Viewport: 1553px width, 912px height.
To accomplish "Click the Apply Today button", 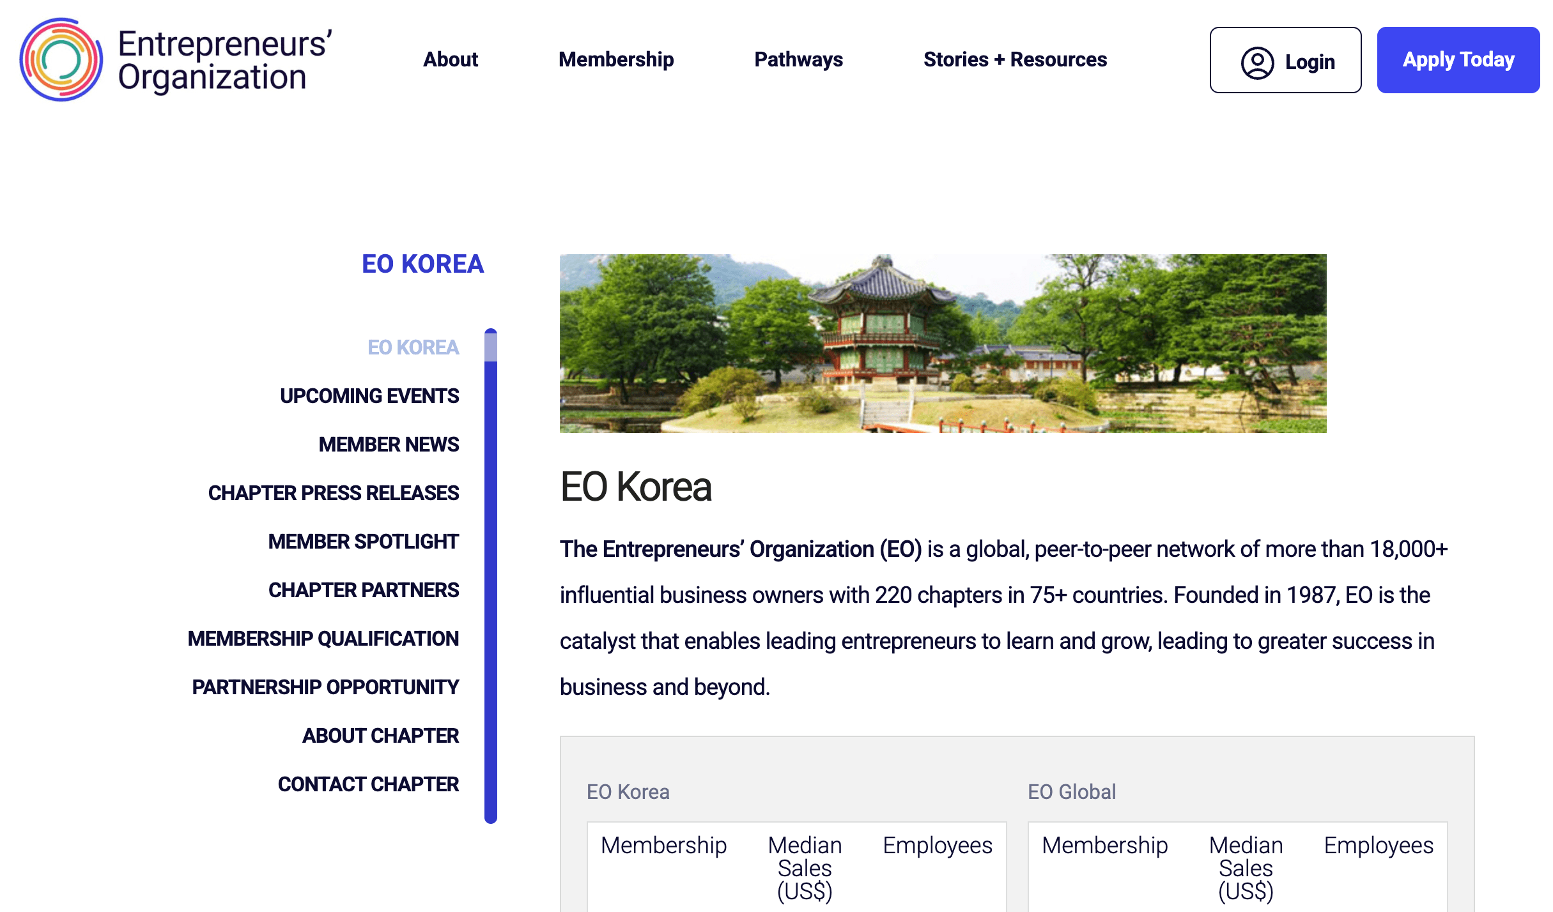I will point(1458,60).
